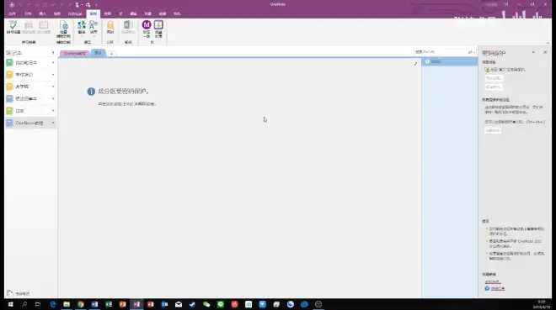Pin the notebook pane with pushpin icon

pyautogui.click(x=53, y=53)
